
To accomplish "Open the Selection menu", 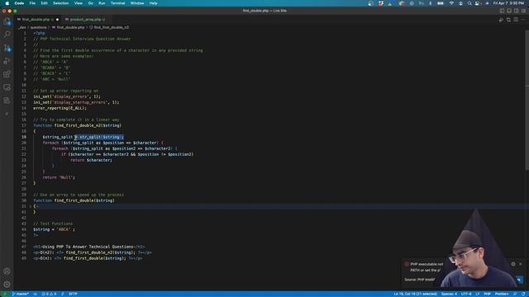I will pyautogui.click(x=60, y=3).
